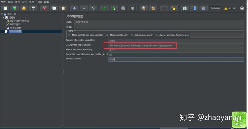This screenshot has width=248, height=129.
Task: Click the Paste clipboard icon
Action: click(x=63, y=8)
